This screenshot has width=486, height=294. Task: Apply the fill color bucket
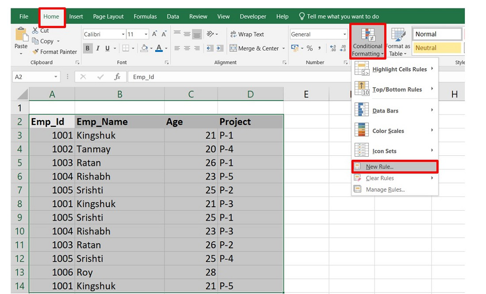click(144, 48)
